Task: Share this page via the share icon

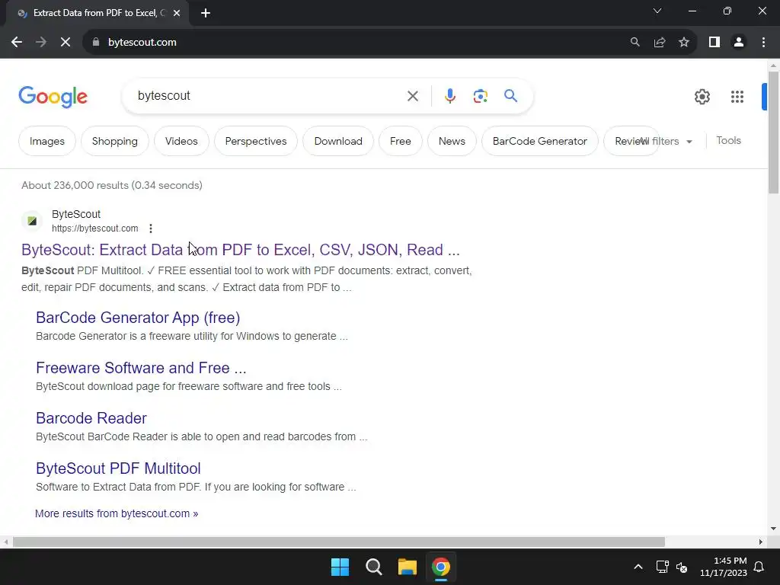Action: (x=660, y=43)
